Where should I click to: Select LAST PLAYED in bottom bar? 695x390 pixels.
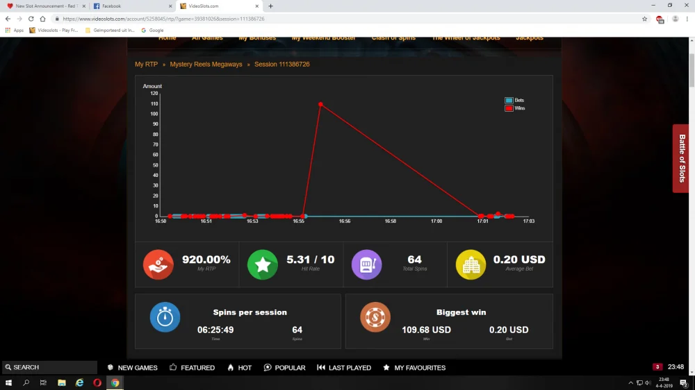point(345,367)
